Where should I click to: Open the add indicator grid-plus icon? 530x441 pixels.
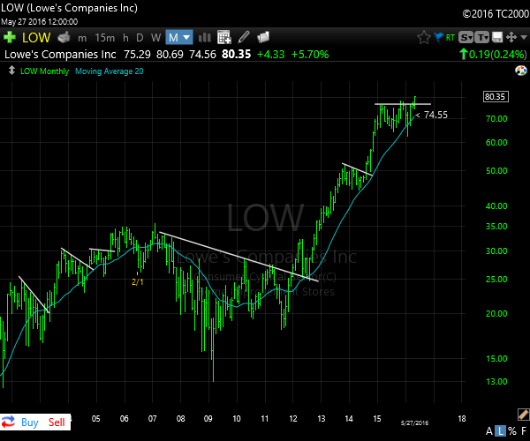click(224, 37)
